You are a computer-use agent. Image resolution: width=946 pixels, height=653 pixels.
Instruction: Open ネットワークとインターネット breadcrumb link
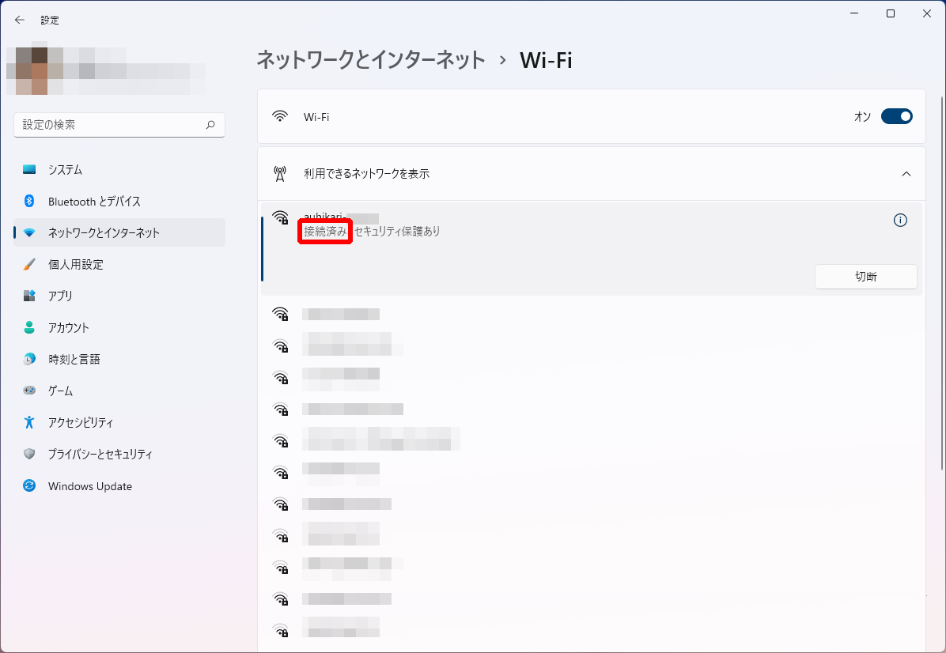click(x=370, y=60)
